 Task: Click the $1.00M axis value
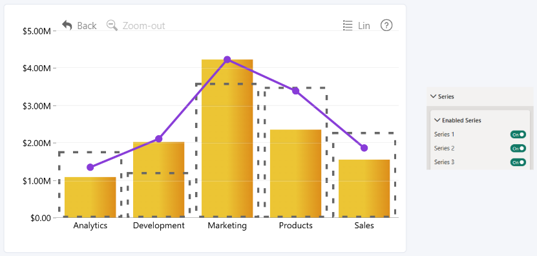(x=37, y=180)
